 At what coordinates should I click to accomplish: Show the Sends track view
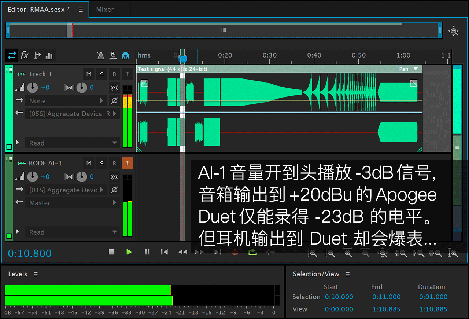pyautogui.click(x=37, y=55)
